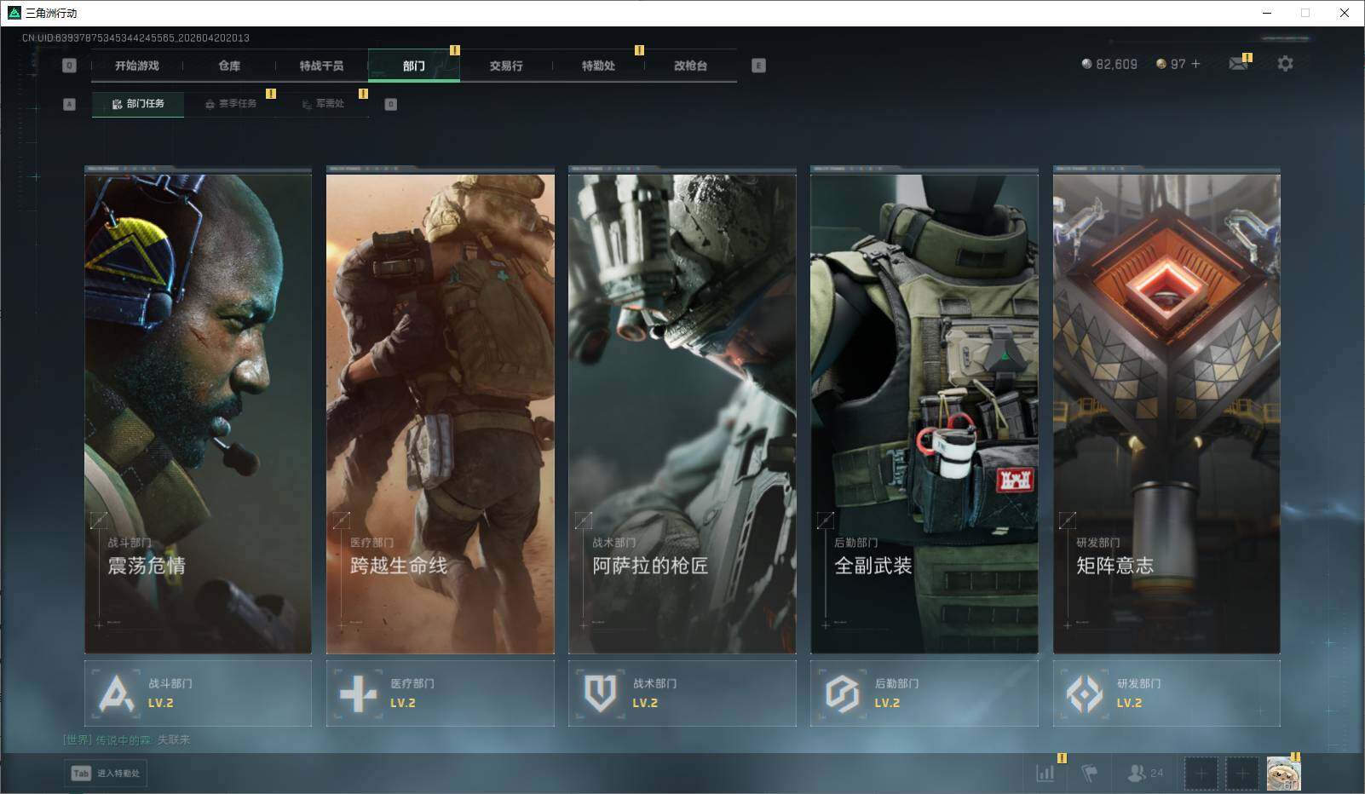
Task: Click the A key hint icon
Action: click(70, 104)
